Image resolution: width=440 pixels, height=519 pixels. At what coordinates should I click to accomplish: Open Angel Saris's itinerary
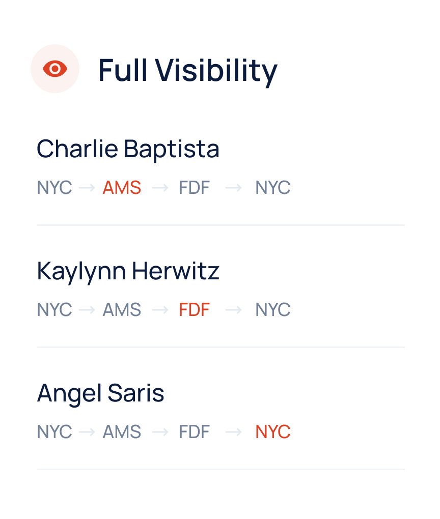coord(100,393)
